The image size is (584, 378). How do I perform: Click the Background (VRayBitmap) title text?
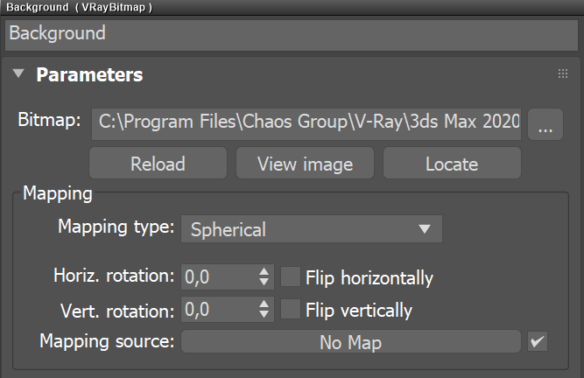tap(79, 8)
